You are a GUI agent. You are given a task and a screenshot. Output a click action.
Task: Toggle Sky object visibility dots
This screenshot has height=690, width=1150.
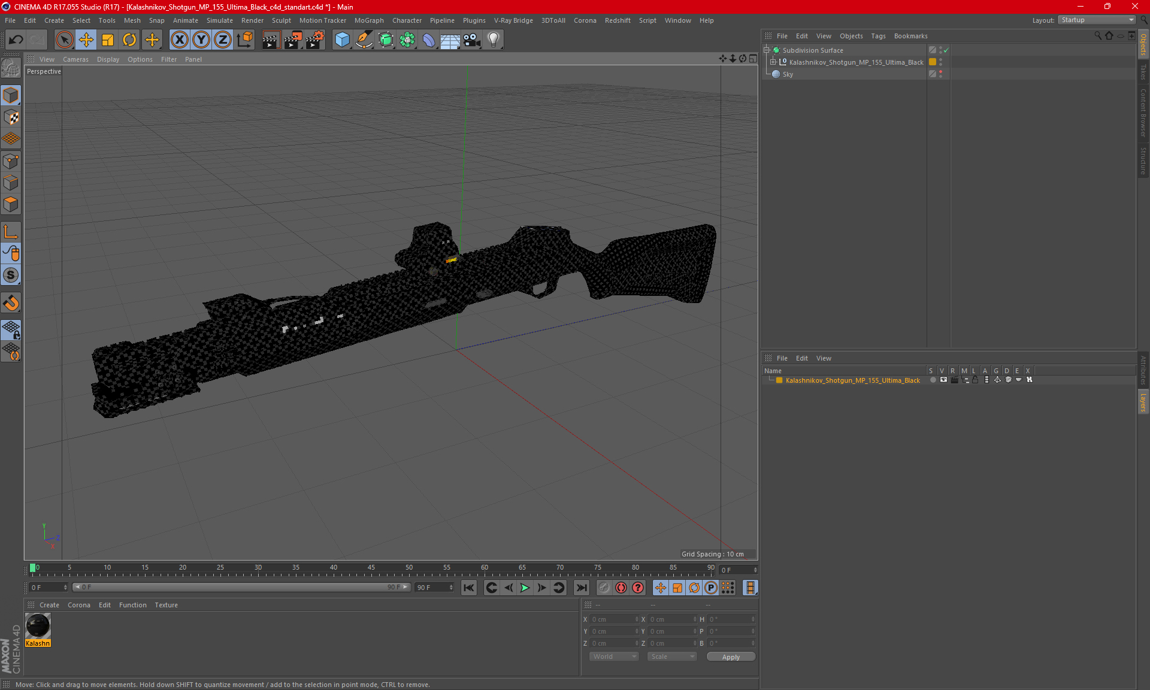pos(940,74)
